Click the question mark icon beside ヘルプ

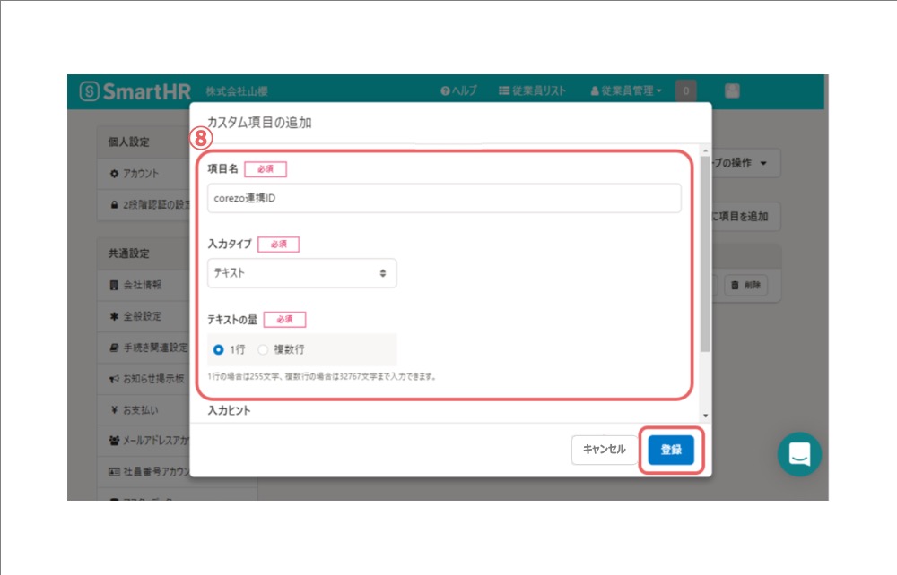click(x=445, y=90)
